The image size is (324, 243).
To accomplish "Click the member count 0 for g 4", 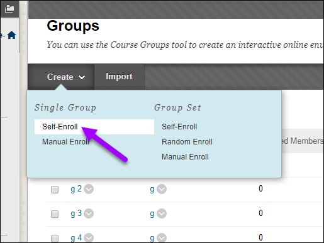I will pos(260,237).
